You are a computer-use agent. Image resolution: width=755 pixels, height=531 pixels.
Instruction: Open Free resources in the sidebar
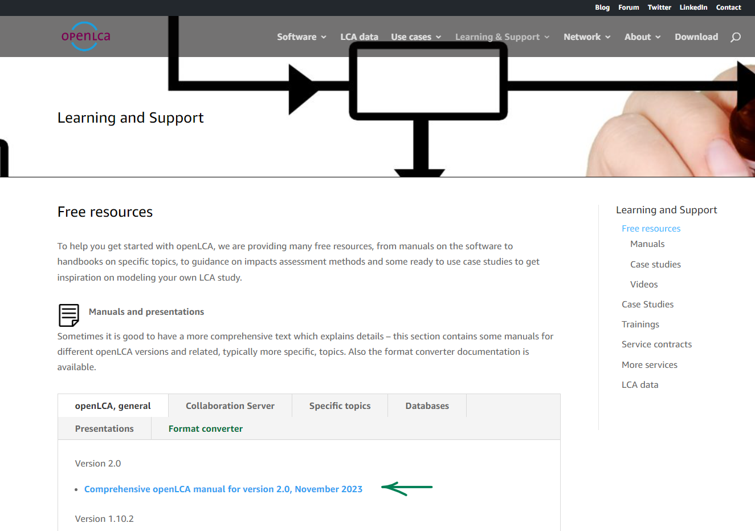651,228
